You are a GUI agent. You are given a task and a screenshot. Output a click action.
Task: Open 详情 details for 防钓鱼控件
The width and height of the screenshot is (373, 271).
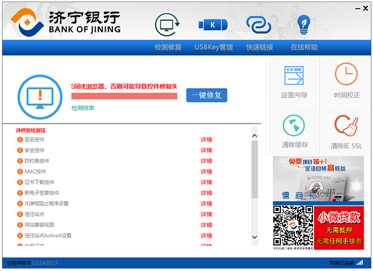tap(206, 161)
